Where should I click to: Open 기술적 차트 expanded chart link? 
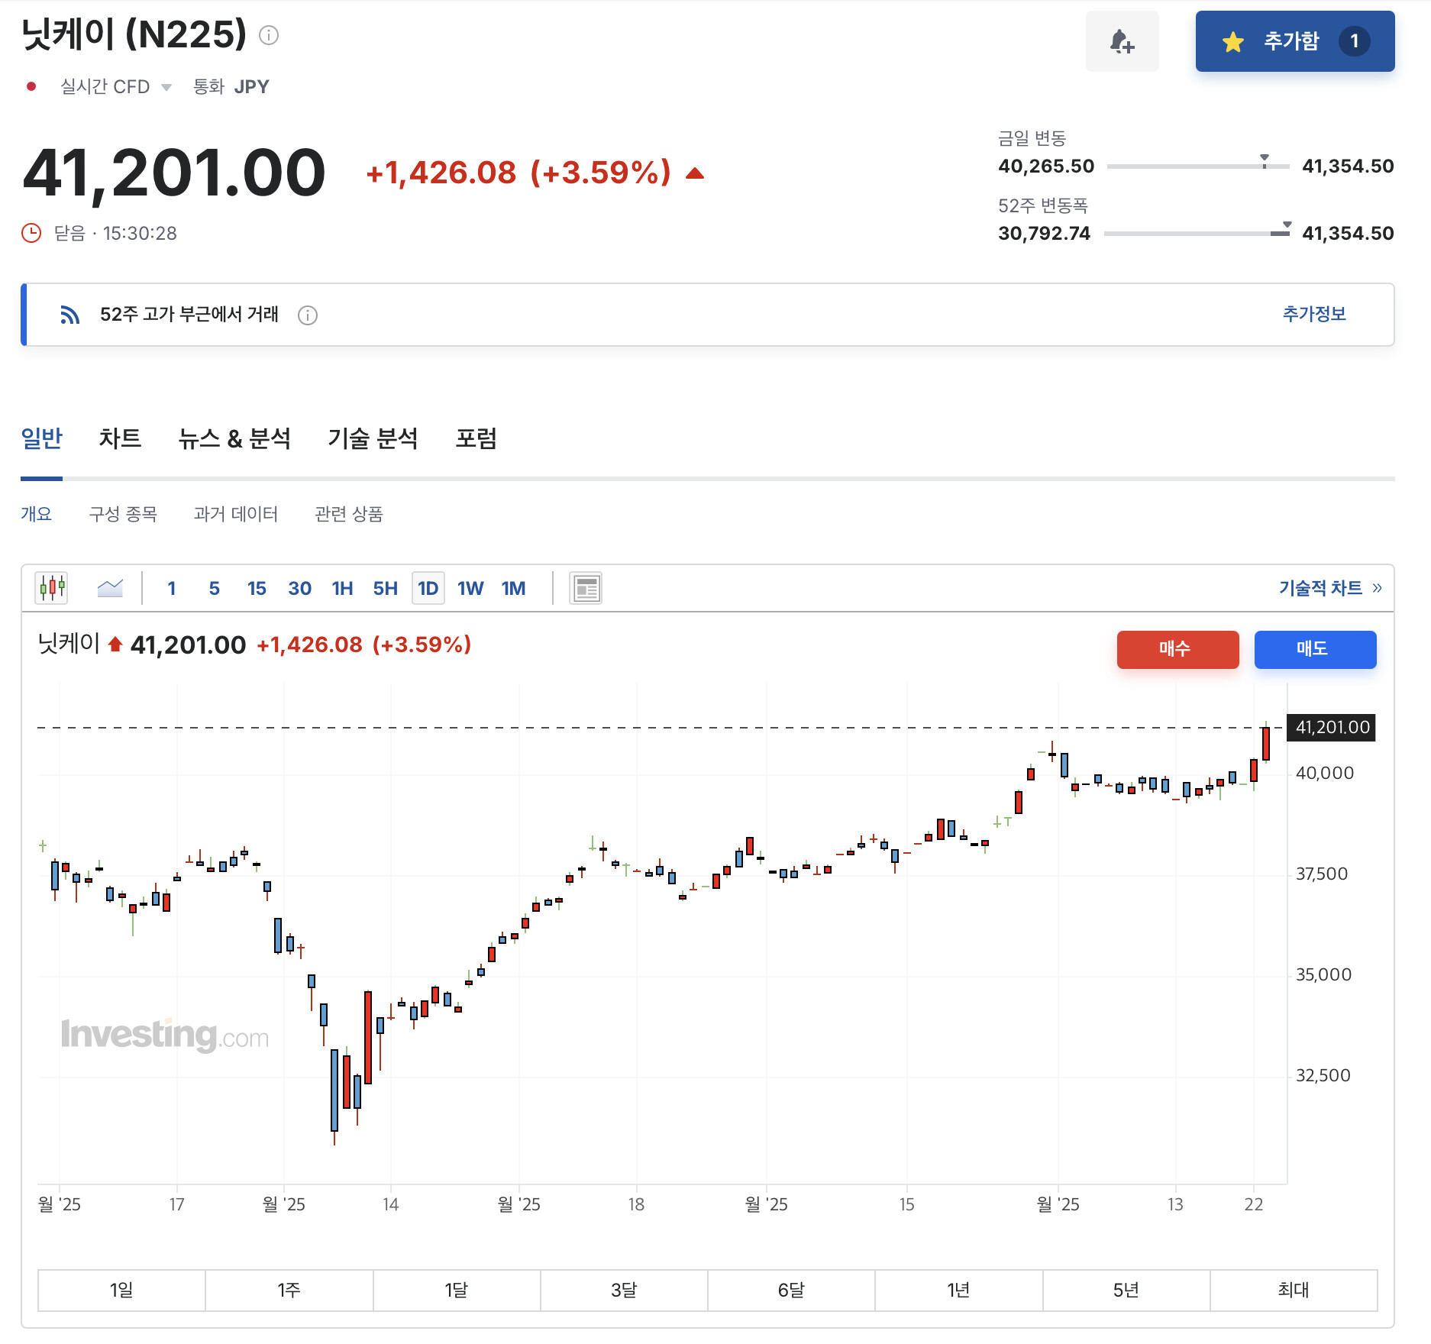click(x=1329, y=588)
